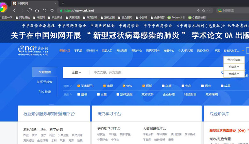Open the 淘宝网 bookmark
The image size is (249, 144).
pos(39,18)
